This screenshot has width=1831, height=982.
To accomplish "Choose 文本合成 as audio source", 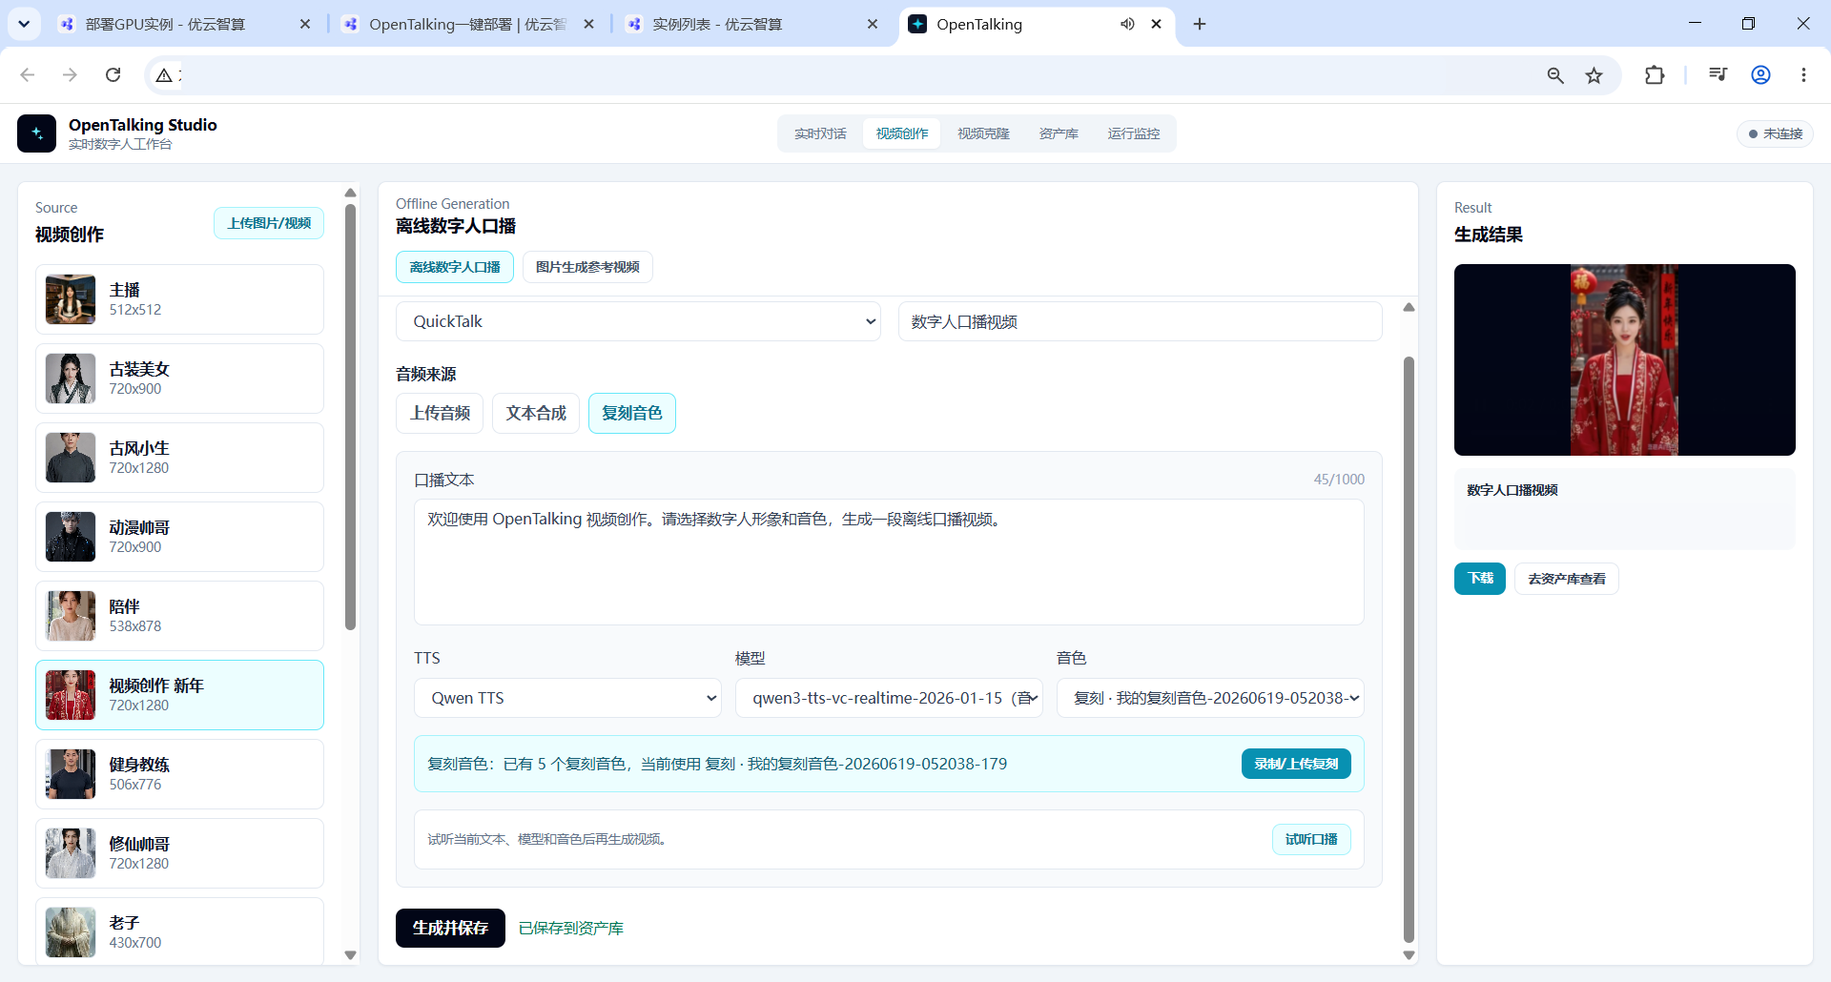I will (x=536, y=413).
